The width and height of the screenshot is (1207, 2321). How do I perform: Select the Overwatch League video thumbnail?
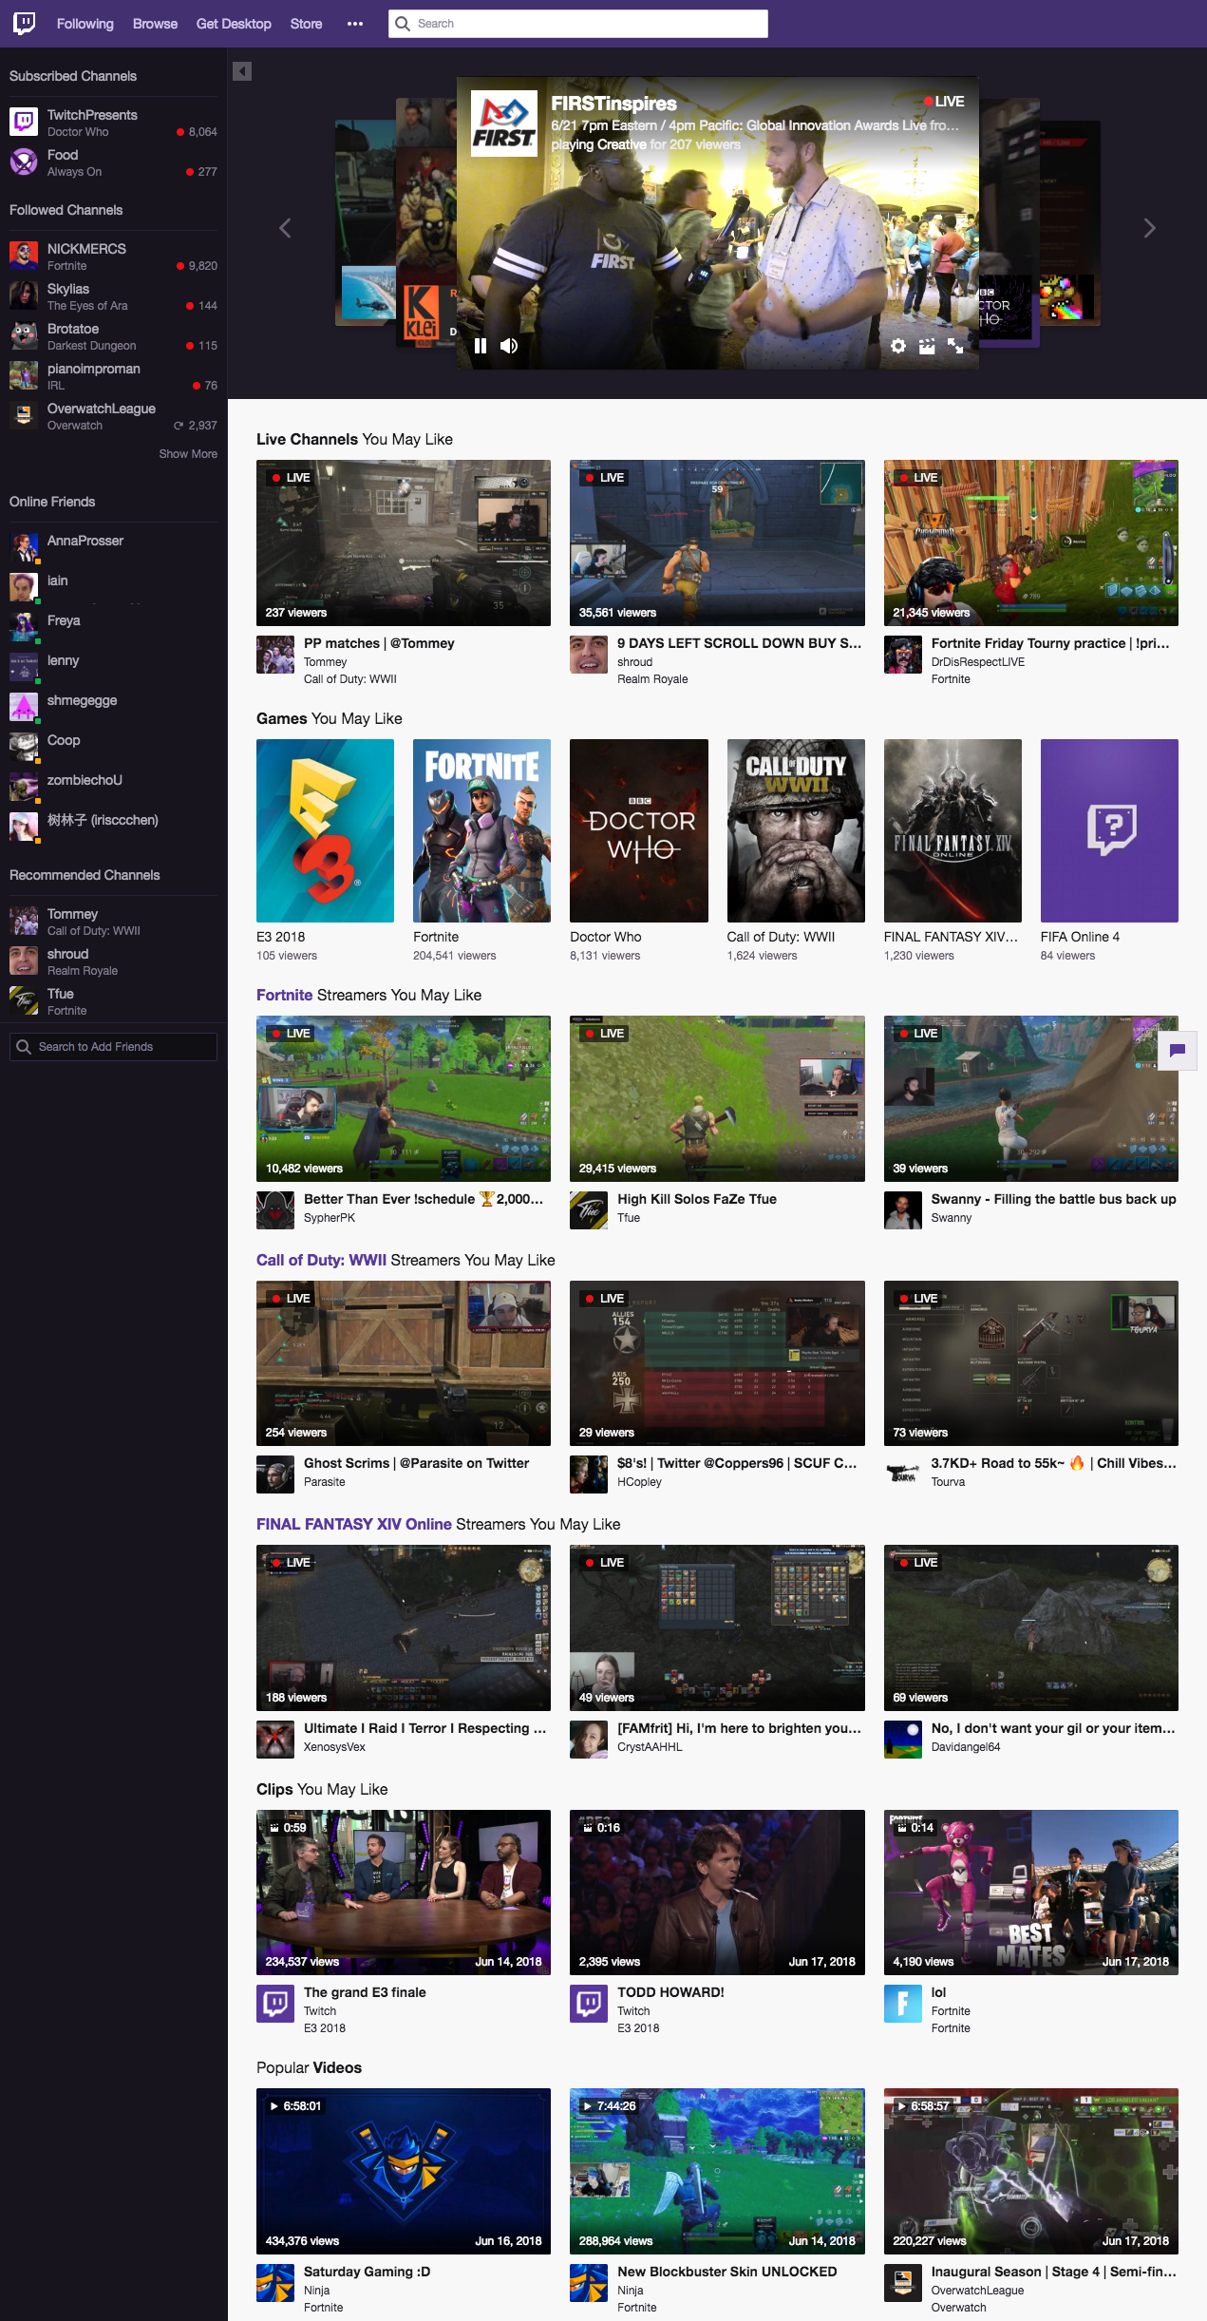pyautogui.click(x=1031, y=2171)
